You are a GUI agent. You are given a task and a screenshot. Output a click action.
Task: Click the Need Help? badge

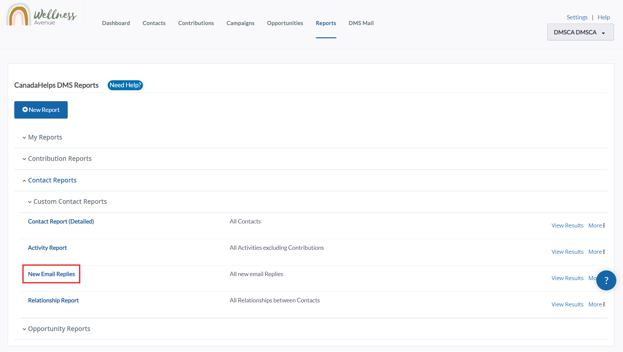point(125,85)
